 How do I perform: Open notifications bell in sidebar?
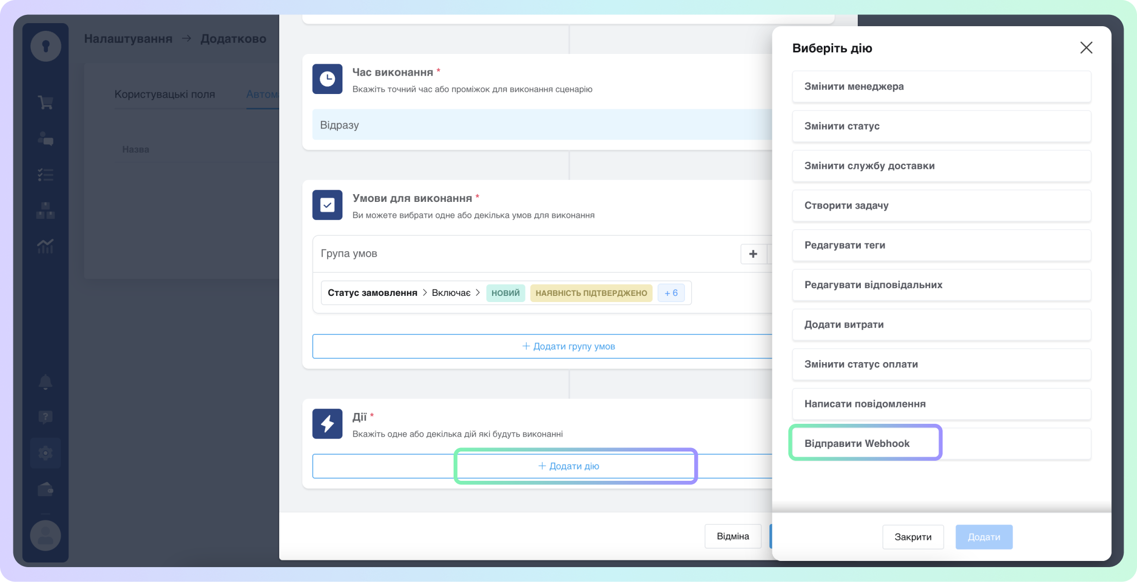click(45, 382)
